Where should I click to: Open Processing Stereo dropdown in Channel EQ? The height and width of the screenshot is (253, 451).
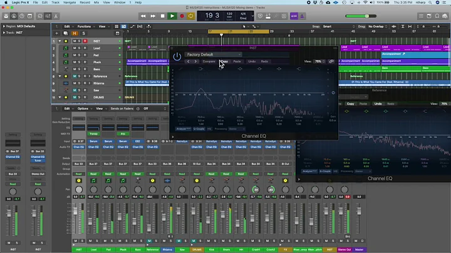(237, 129)
